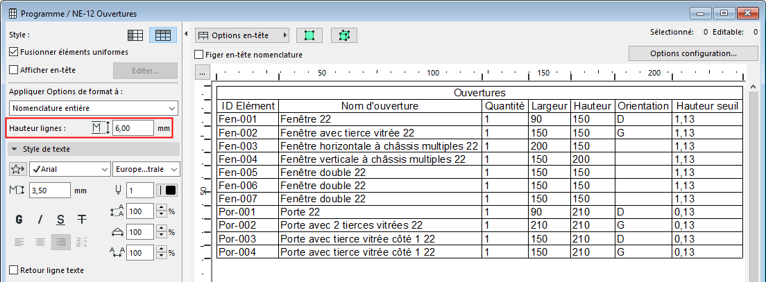The width and height of the screenshot is (766, 282).
Task: Disable Fusionner éléments uniformes checkbox
Action: pos(14,51)
